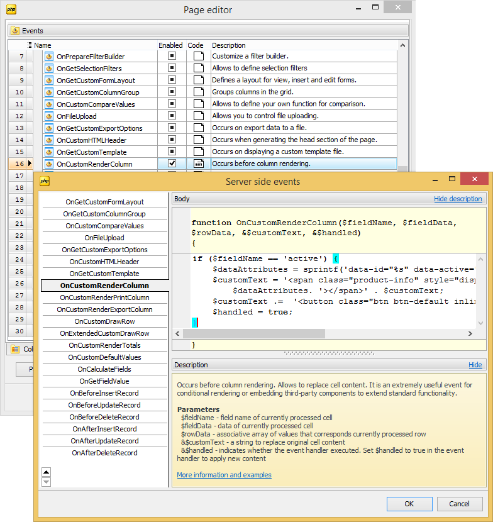Click the Events panel header icon
The width and height of the screenshot is (493, 522).
(15, 31)
